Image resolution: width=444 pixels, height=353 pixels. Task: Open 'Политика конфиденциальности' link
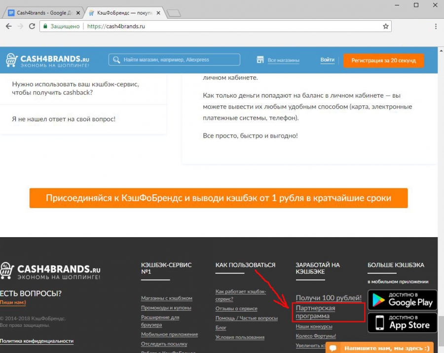(37, 341)
